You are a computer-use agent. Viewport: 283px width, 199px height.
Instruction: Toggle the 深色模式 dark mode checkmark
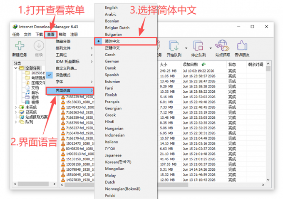click(50, 75)
